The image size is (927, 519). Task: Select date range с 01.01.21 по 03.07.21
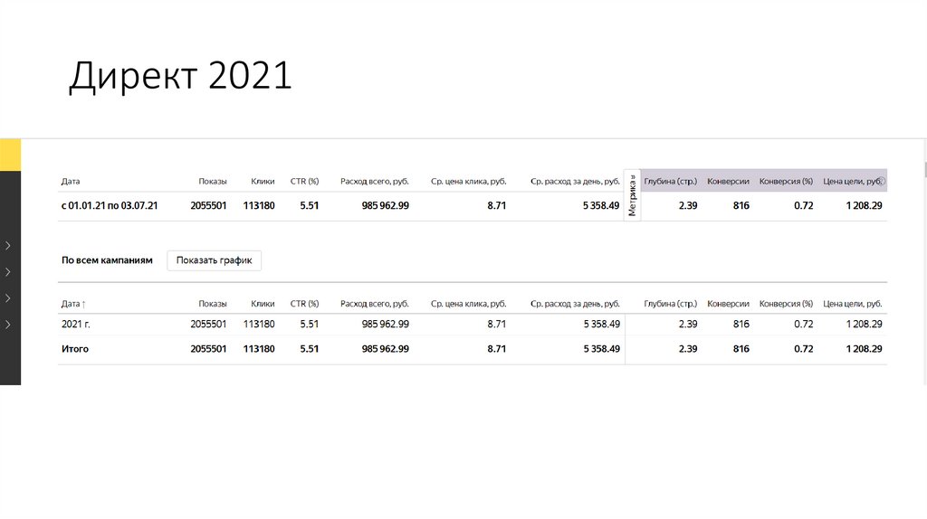(x=110, y=205)
